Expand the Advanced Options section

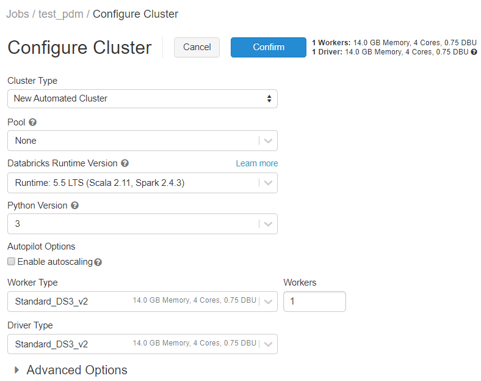coord(71,370)
